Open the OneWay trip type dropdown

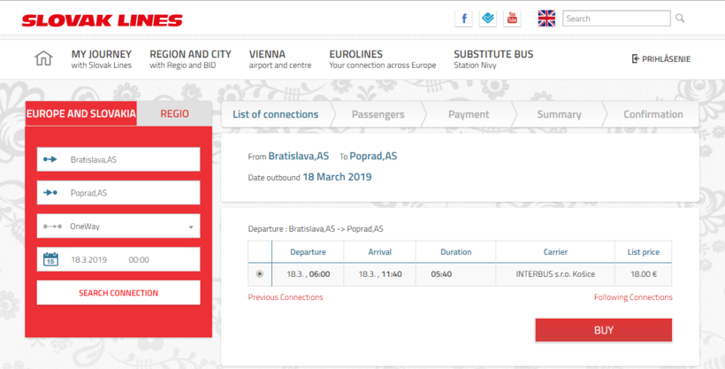[118, 227]
